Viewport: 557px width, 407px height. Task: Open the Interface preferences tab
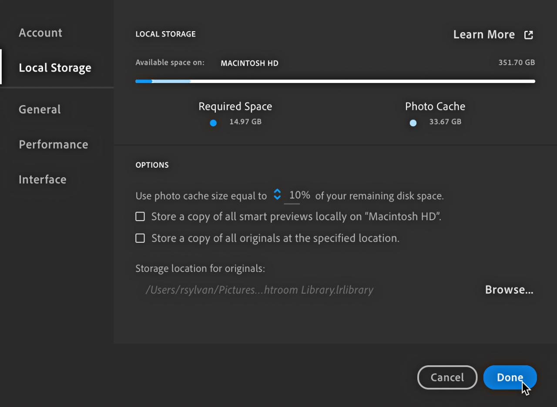pos(43,179)
